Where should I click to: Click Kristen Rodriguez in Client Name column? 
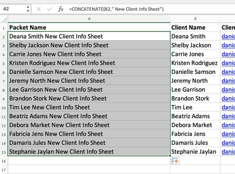[x=195, y=63]
